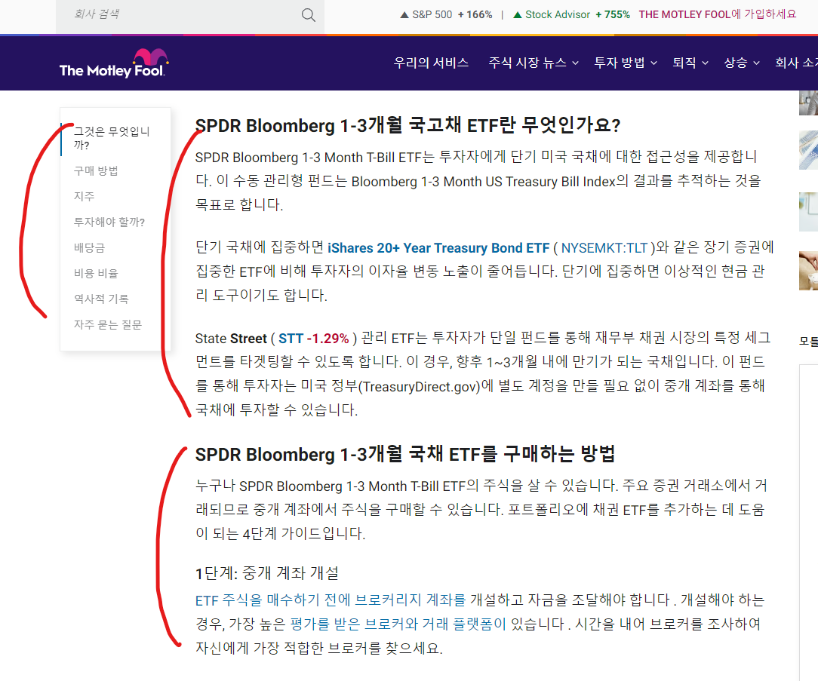Viewport: 818px width, 681px height.
Task: Click the green triangle beside Stock Advisor
Action: 517,14
